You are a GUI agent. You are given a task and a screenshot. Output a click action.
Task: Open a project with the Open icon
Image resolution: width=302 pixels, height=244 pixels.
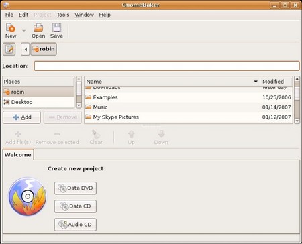[38, 31]
